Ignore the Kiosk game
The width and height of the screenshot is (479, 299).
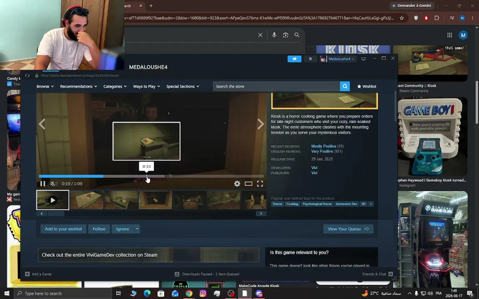pyautogui.click(x=123, y=229)
